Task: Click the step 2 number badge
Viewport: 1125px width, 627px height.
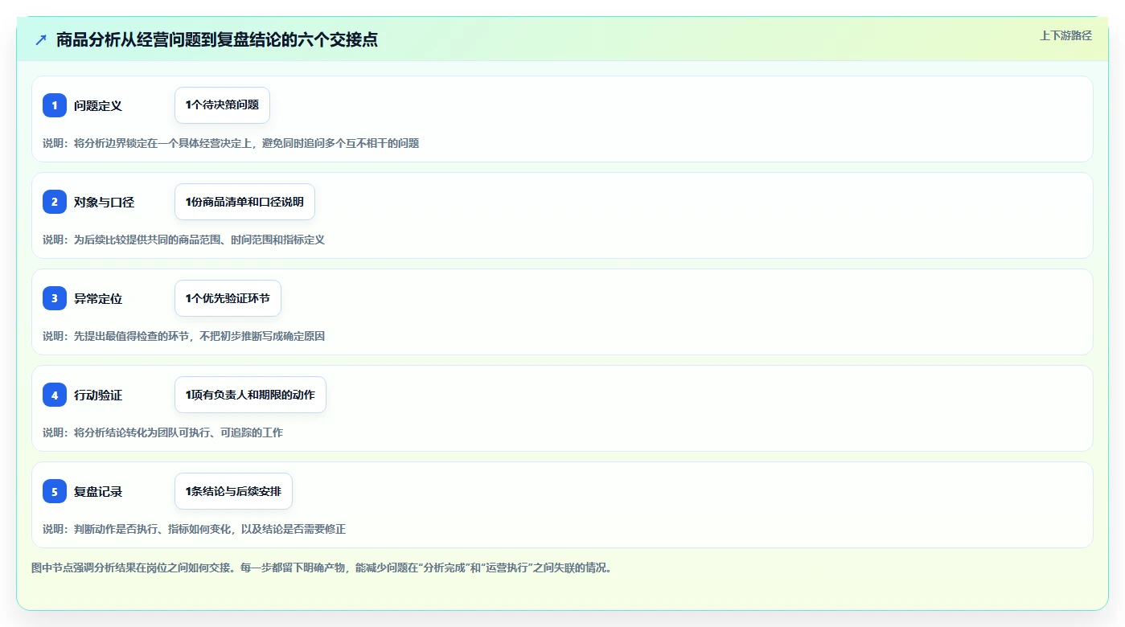Action: (x=55, y=202)
